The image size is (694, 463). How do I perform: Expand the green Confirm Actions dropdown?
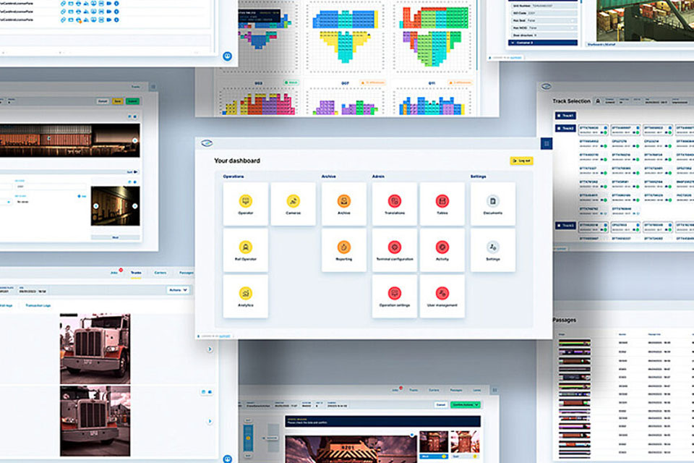[x=465, y=404]
